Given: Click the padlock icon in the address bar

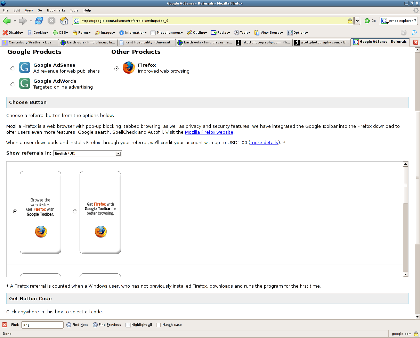Looking at the screenshot, I should coord(350,21).
